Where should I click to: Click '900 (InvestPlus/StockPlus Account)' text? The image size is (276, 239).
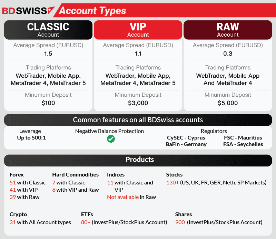[x=219, y=222]
